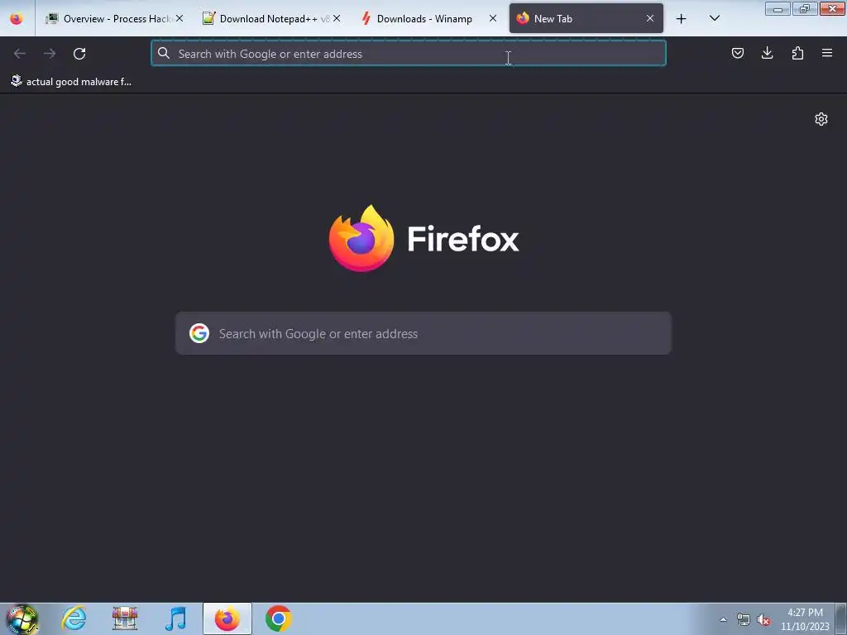Viewport: 847px width, 635px height.
Task: Click the Google search box on page
Action: (x=423, y=333)
